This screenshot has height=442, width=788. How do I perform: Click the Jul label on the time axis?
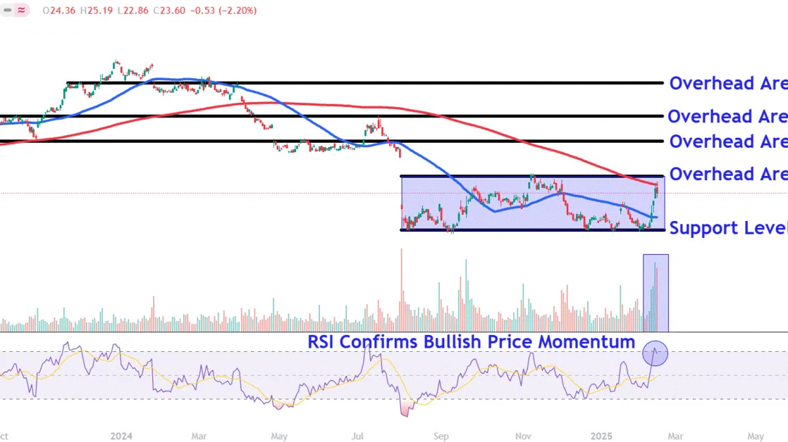coord(357,436)
